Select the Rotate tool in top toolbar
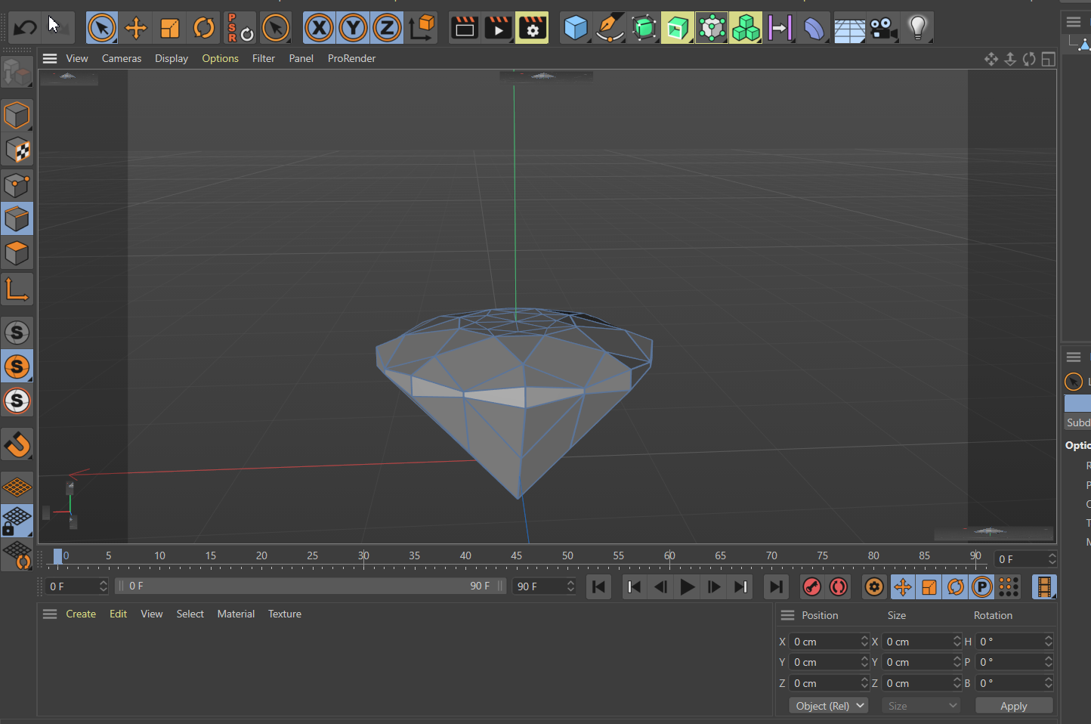This screenshot has height=724, width=1091. tap(204, 29)
